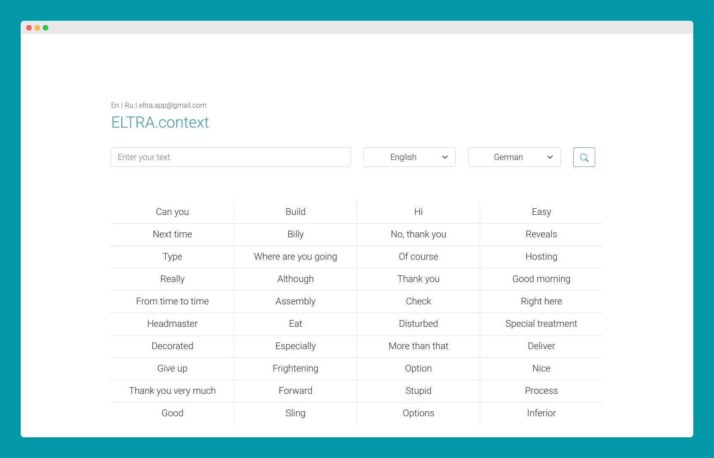
Task: Click the search magnifier icon
Action: [584, 157]
